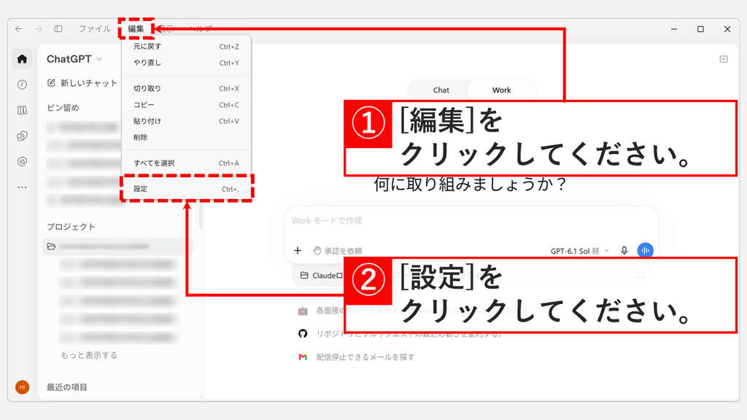Open the history clock icon
Image resolution: width=747 pixels, height=420 pixels.
22,85
